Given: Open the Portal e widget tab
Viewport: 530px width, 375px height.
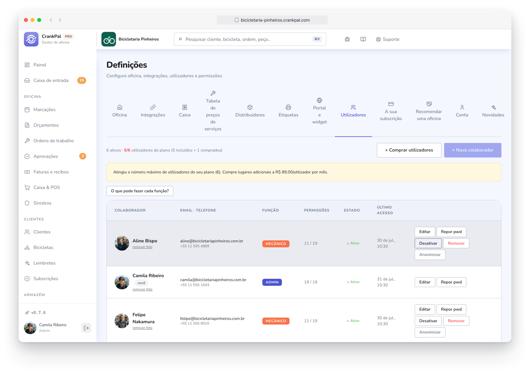Looking at the screenshot, I should click(x=319, y=111).
